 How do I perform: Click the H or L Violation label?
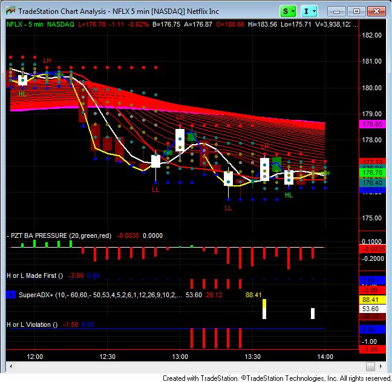click(32, 324)
